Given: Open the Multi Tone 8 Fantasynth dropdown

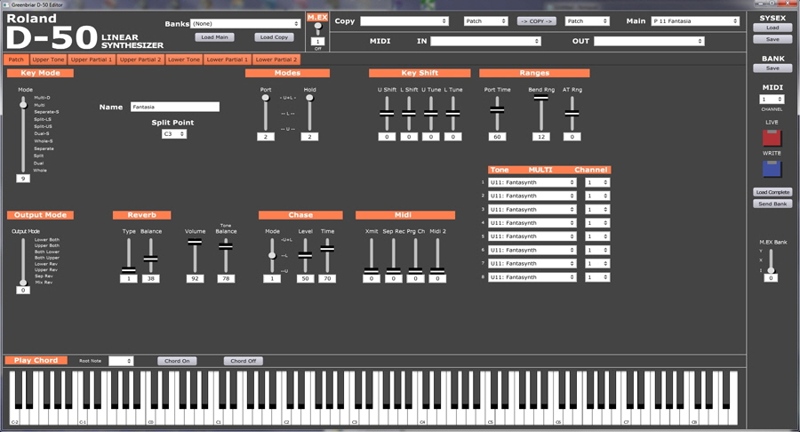Looking at the screenshot, I should (x=532, y=277).
